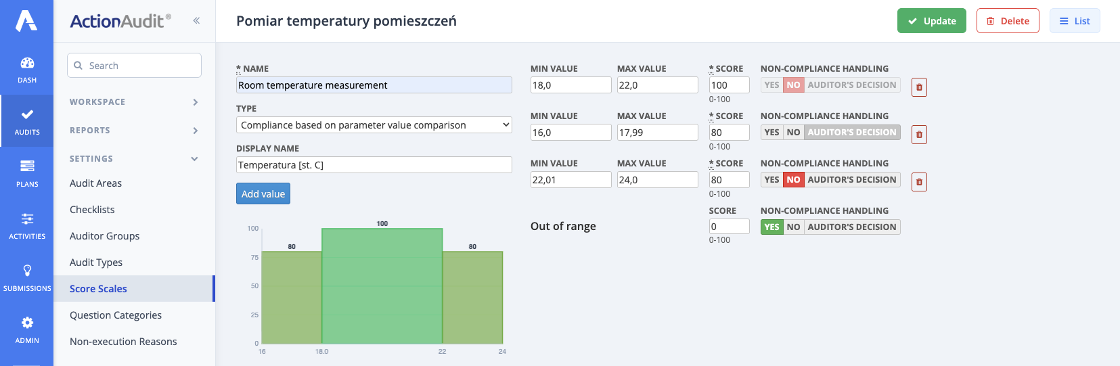Open the Type dropdown
This screenshot has width=1120, height=366.
[374, 125]
